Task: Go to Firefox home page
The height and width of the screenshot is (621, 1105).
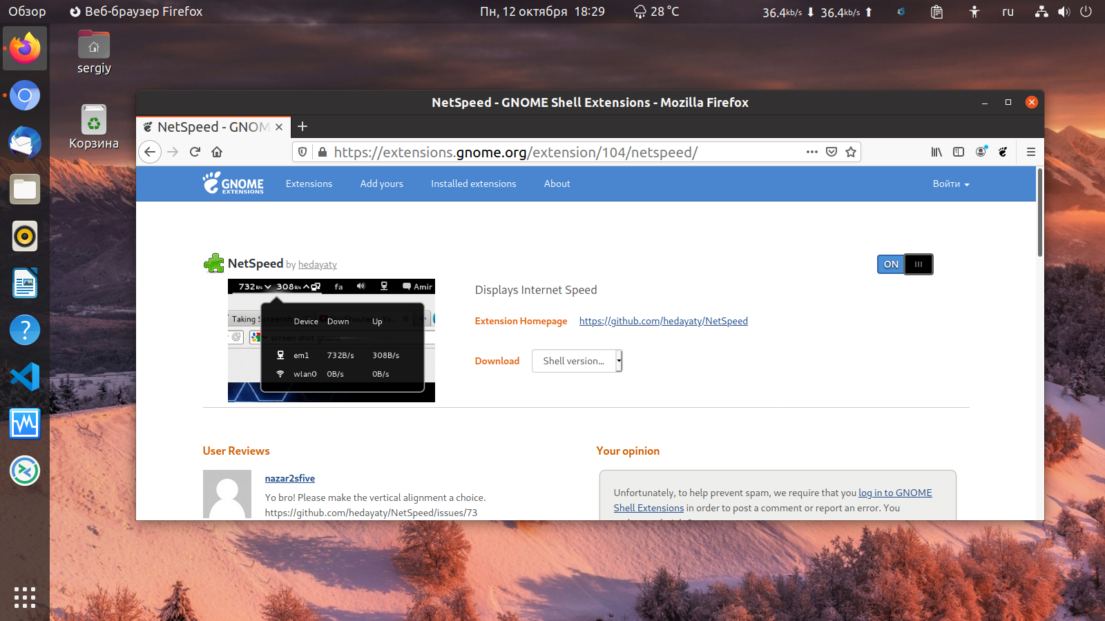Action: coord(217,152)
